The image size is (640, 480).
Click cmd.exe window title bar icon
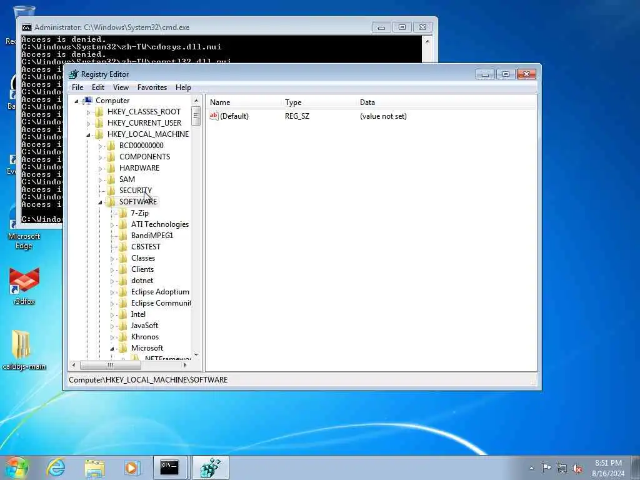click(27, 27)
